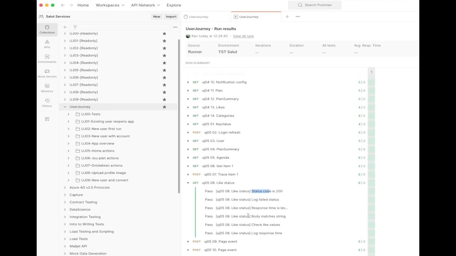
Task: Click the Search Postman field
Action: [315, 5]
